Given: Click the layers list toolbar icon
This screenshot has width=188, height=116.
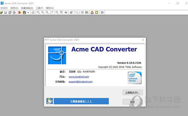Looking at the screenshot, I should point(82,12).
